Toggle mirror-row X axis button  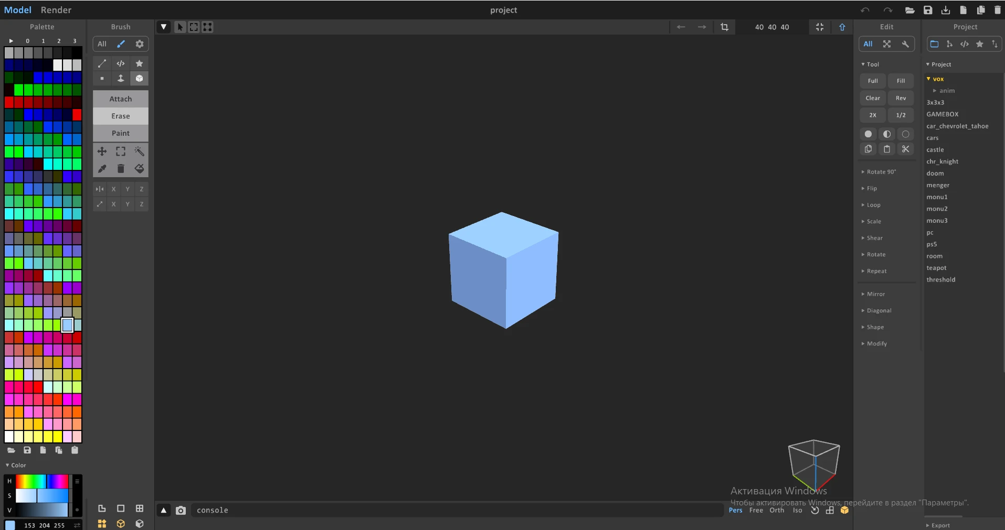click(x=113, y=189)
